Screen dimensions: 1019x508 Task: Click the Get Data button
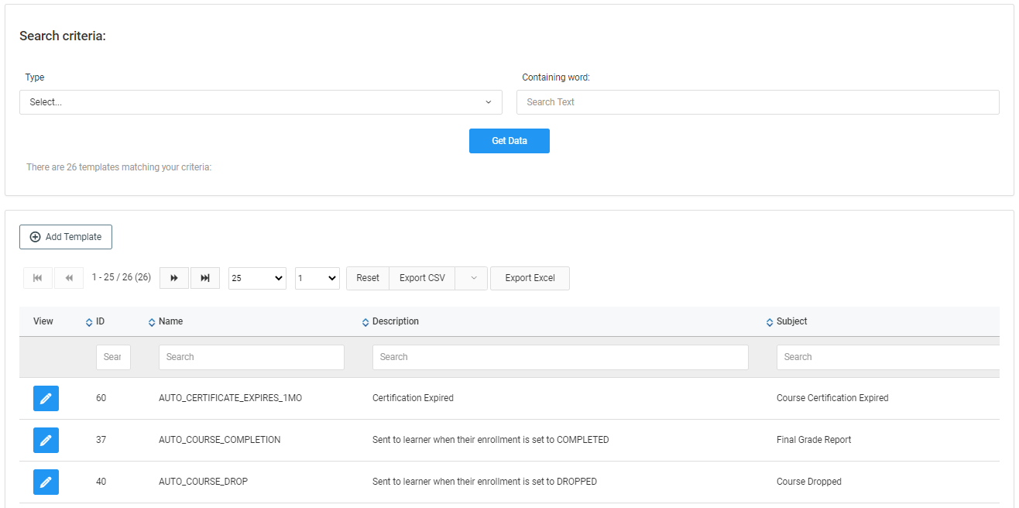(509, 141)
